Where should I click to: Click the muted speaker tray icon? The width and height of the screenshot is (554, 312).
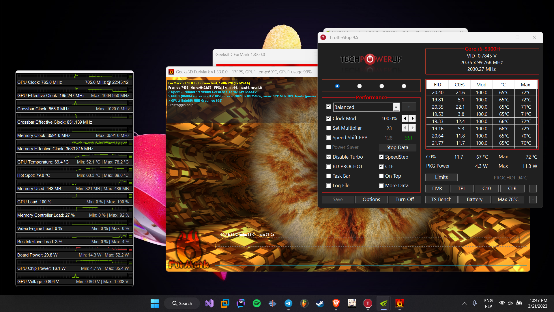510,303
